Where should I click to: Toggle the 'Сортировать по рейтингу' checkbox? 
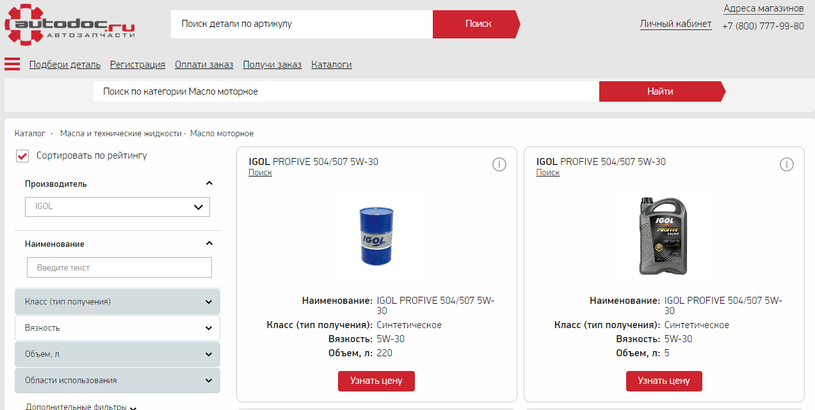22,156
